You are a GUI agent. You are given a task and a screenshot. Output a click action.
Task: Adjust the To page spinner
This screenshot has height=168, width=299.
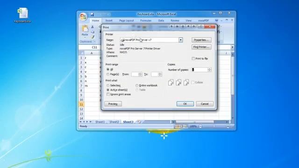(x=160, y=74)
